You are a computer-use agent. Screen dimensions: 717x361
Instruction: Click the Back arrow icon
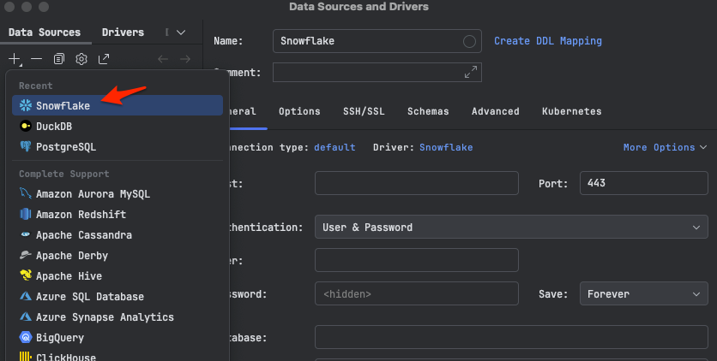163,59
